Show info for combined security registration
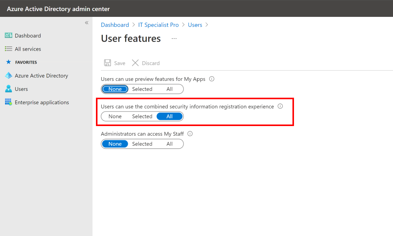Screen dimensions: 393x236 pos(280,107)
